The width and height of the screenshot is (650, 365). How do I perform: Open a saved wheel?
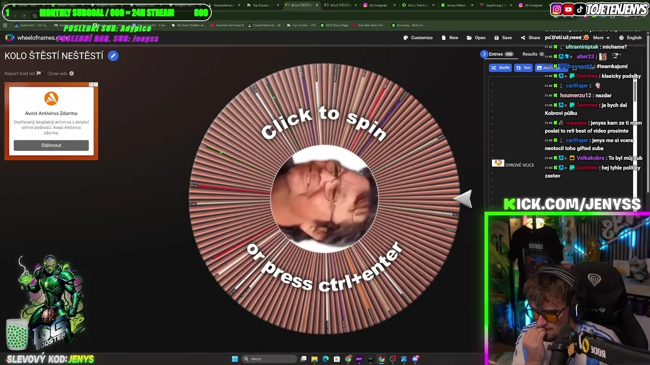pos(476,38)
